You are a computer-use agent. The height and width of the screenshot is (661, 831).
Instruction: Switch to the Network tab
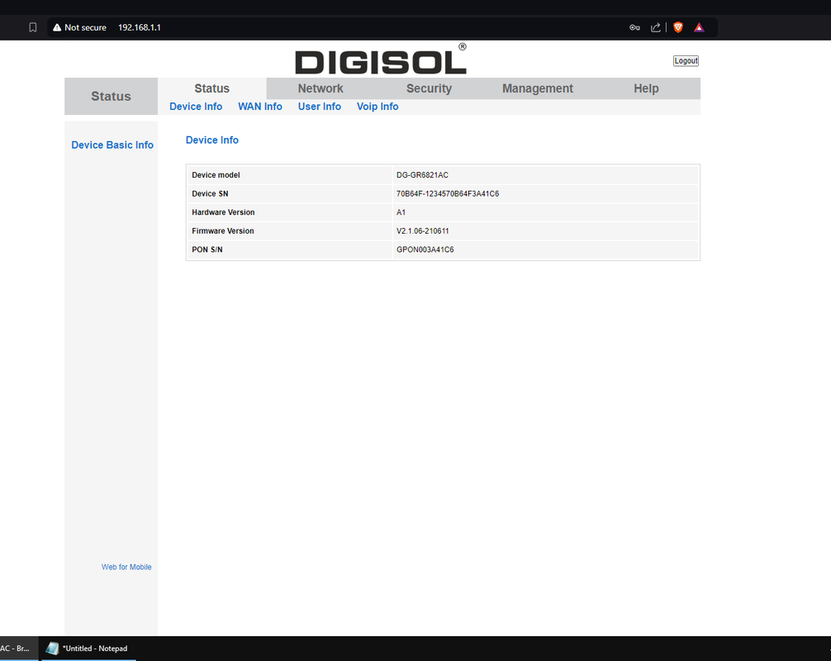click(321, 88)
